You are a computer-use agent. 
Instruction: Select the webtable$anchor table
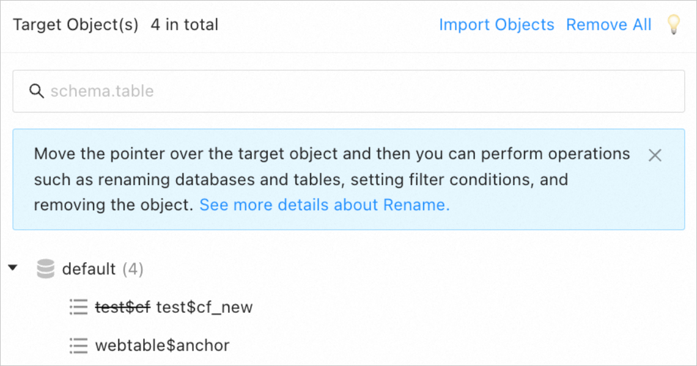click(x=162, y=345)
